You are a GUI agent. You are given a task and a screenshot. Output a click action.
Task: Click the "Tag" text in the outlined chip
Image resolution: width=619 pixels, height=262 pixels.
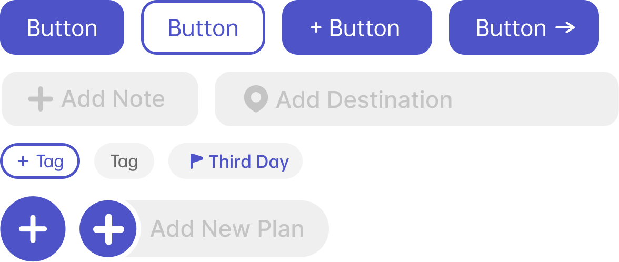click(x=50, y=161)
